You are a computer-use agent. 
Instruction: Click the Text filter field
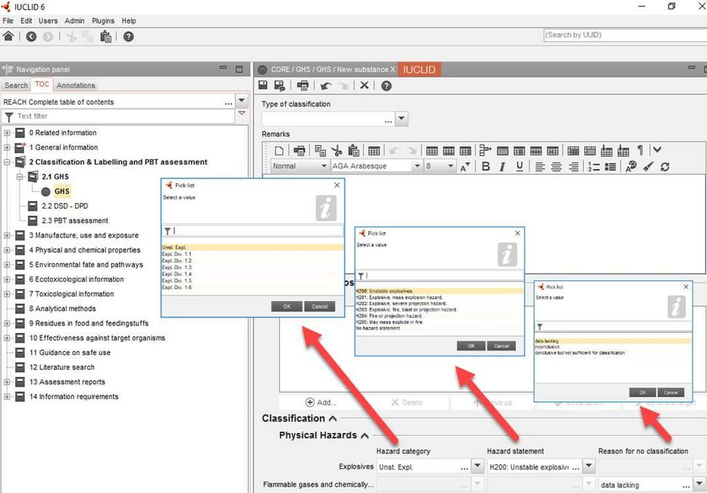pos(119,117)
